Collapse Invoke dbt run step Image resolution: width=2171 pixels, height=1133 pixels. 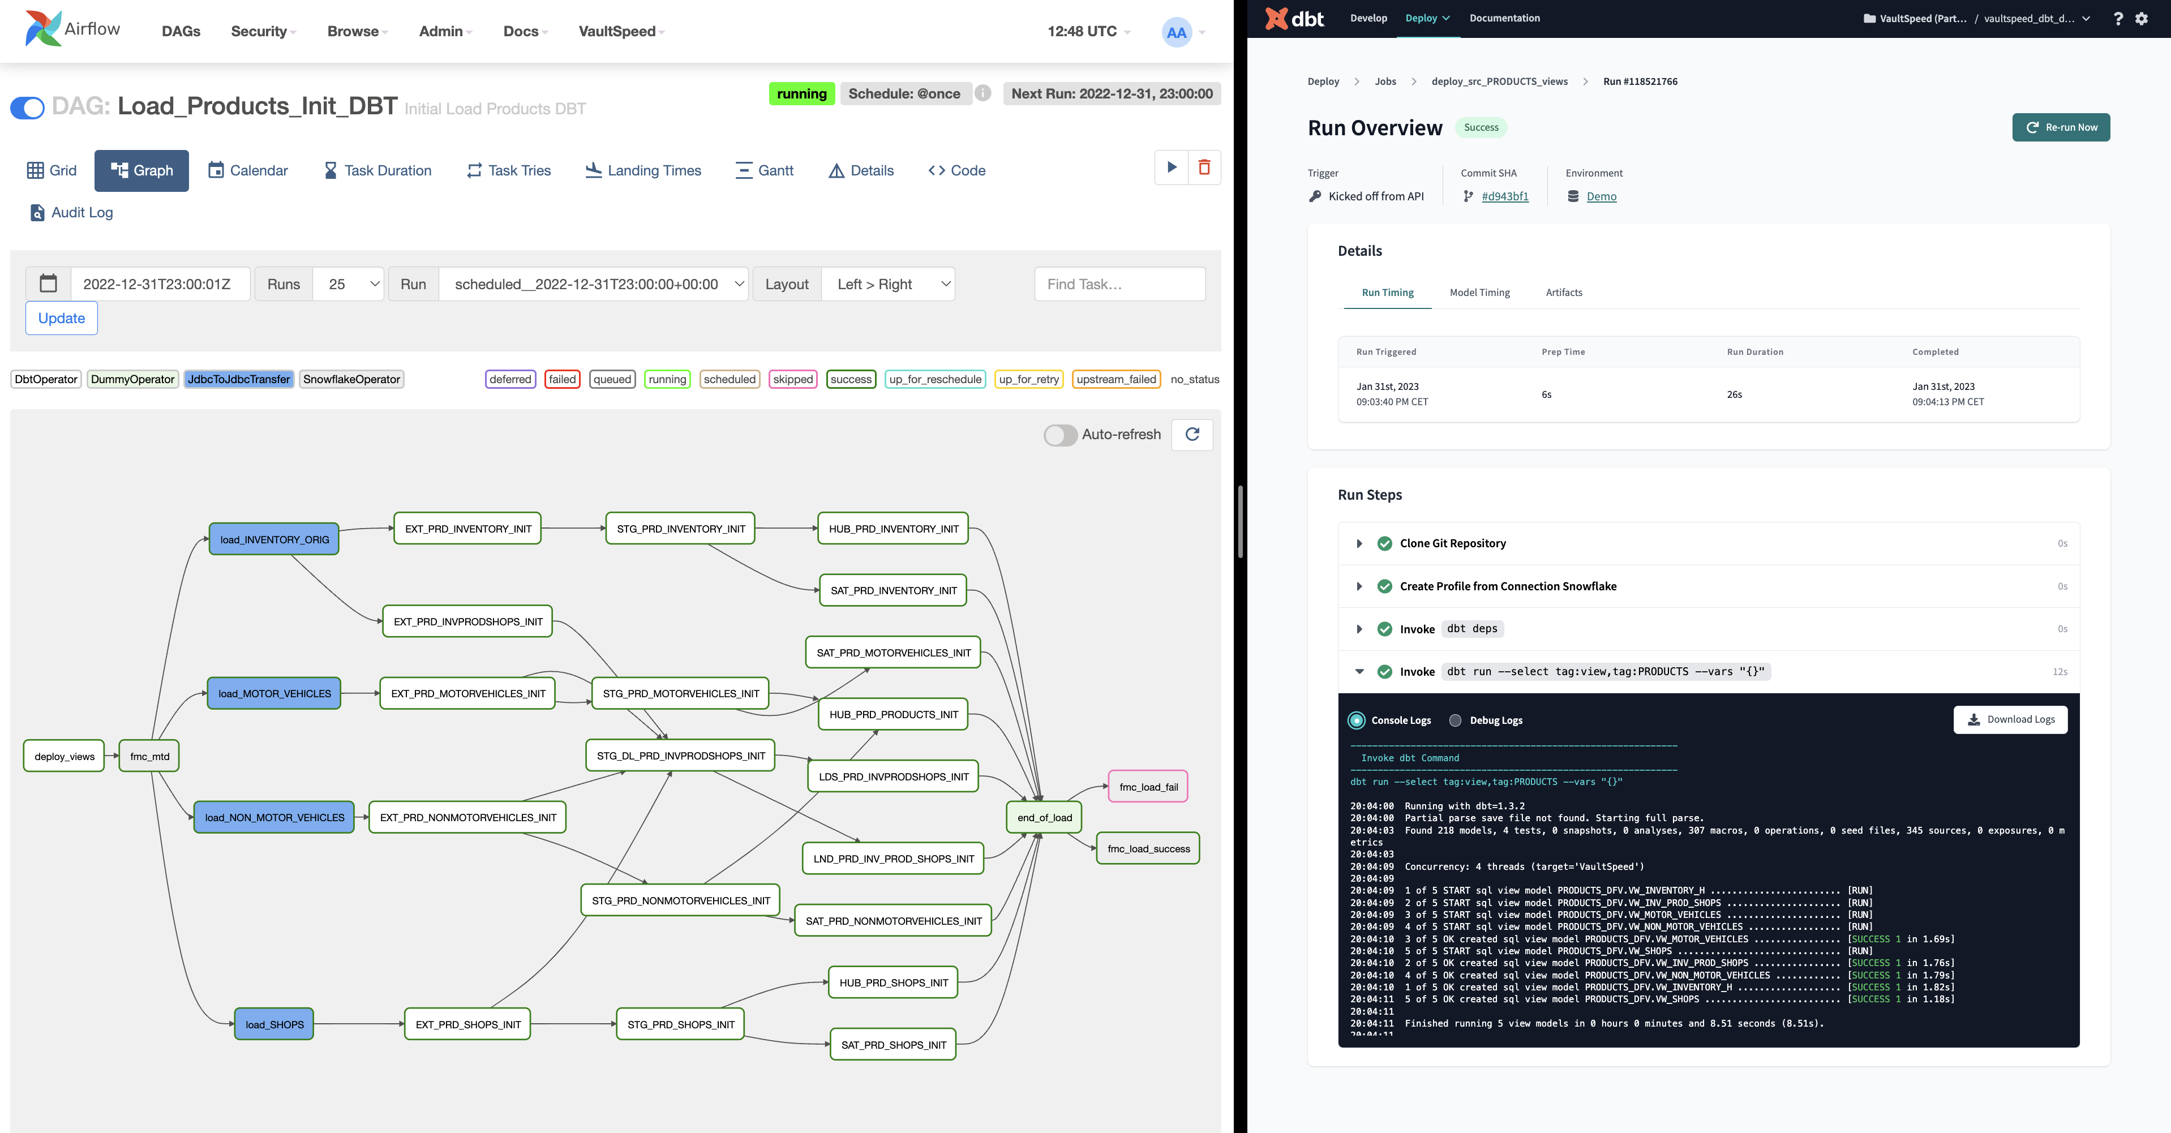click(x=1358, y=672)
